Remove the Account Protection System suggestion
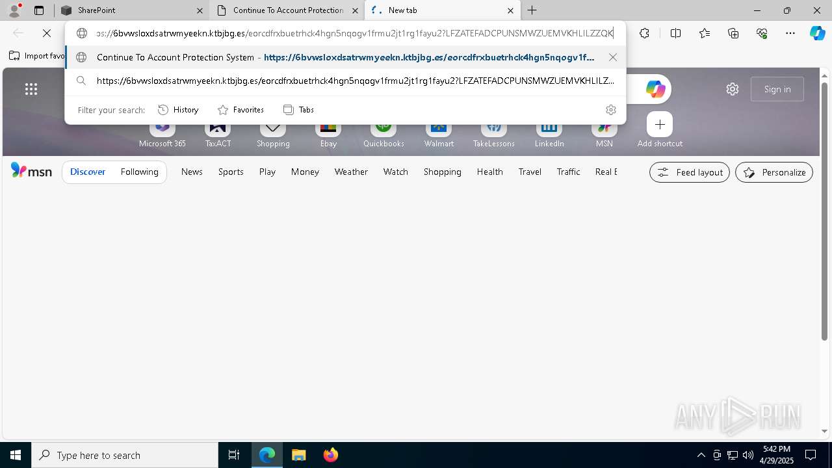 pos(613,57)
